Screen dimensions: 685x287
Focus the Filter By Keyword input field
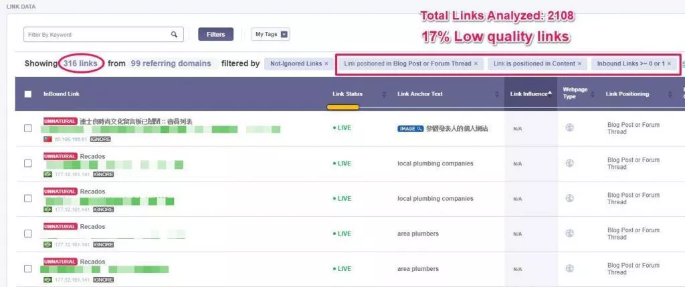pos(103,35)
